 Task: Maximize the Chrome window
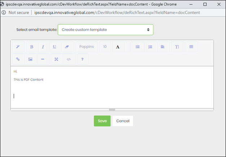(205, 4)
